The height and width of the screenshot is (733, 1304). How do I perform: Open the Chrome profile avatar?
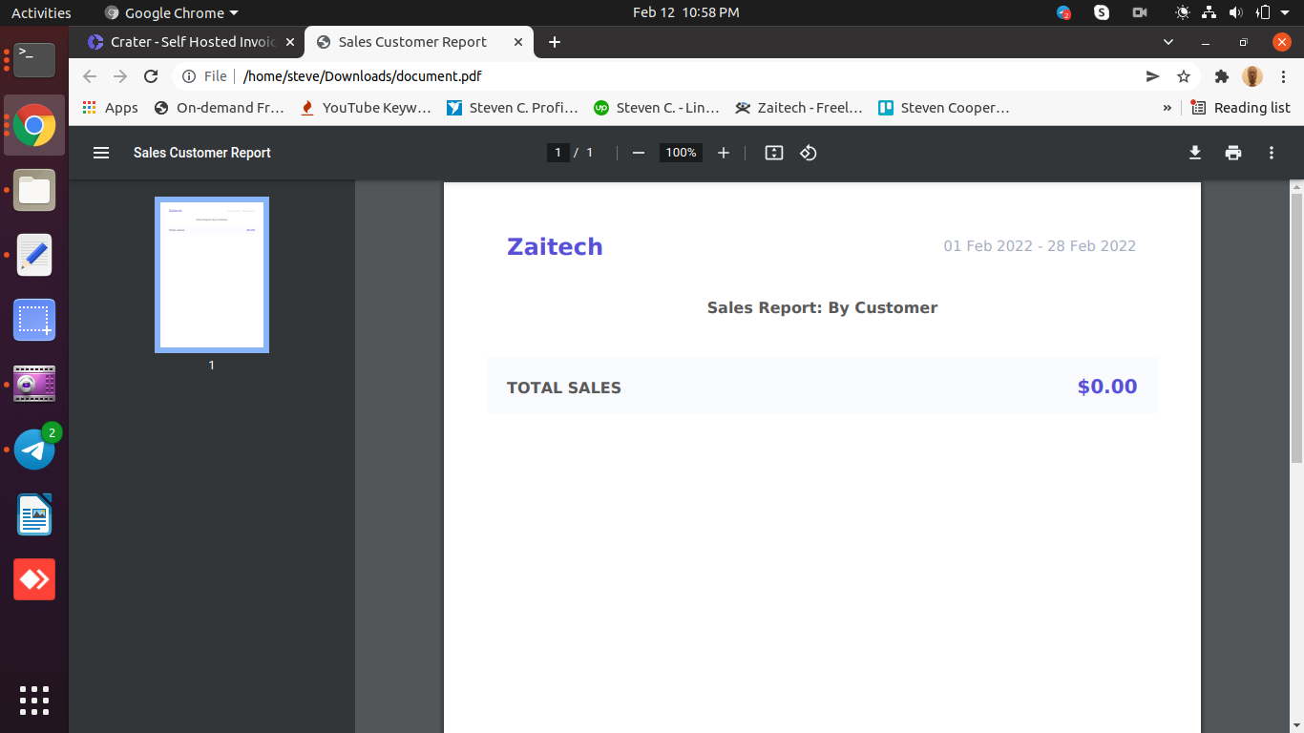(x=1252, y=76)
